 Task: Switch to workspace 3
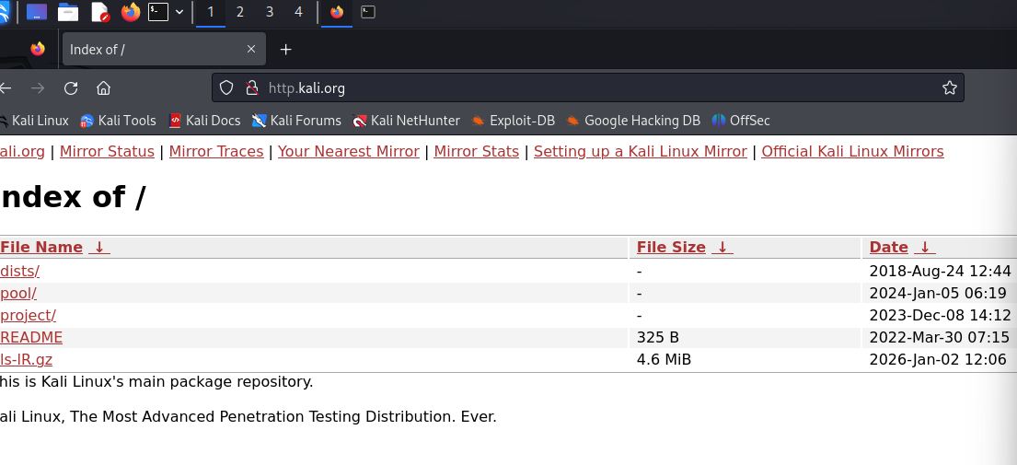click(x=269, y=12)
